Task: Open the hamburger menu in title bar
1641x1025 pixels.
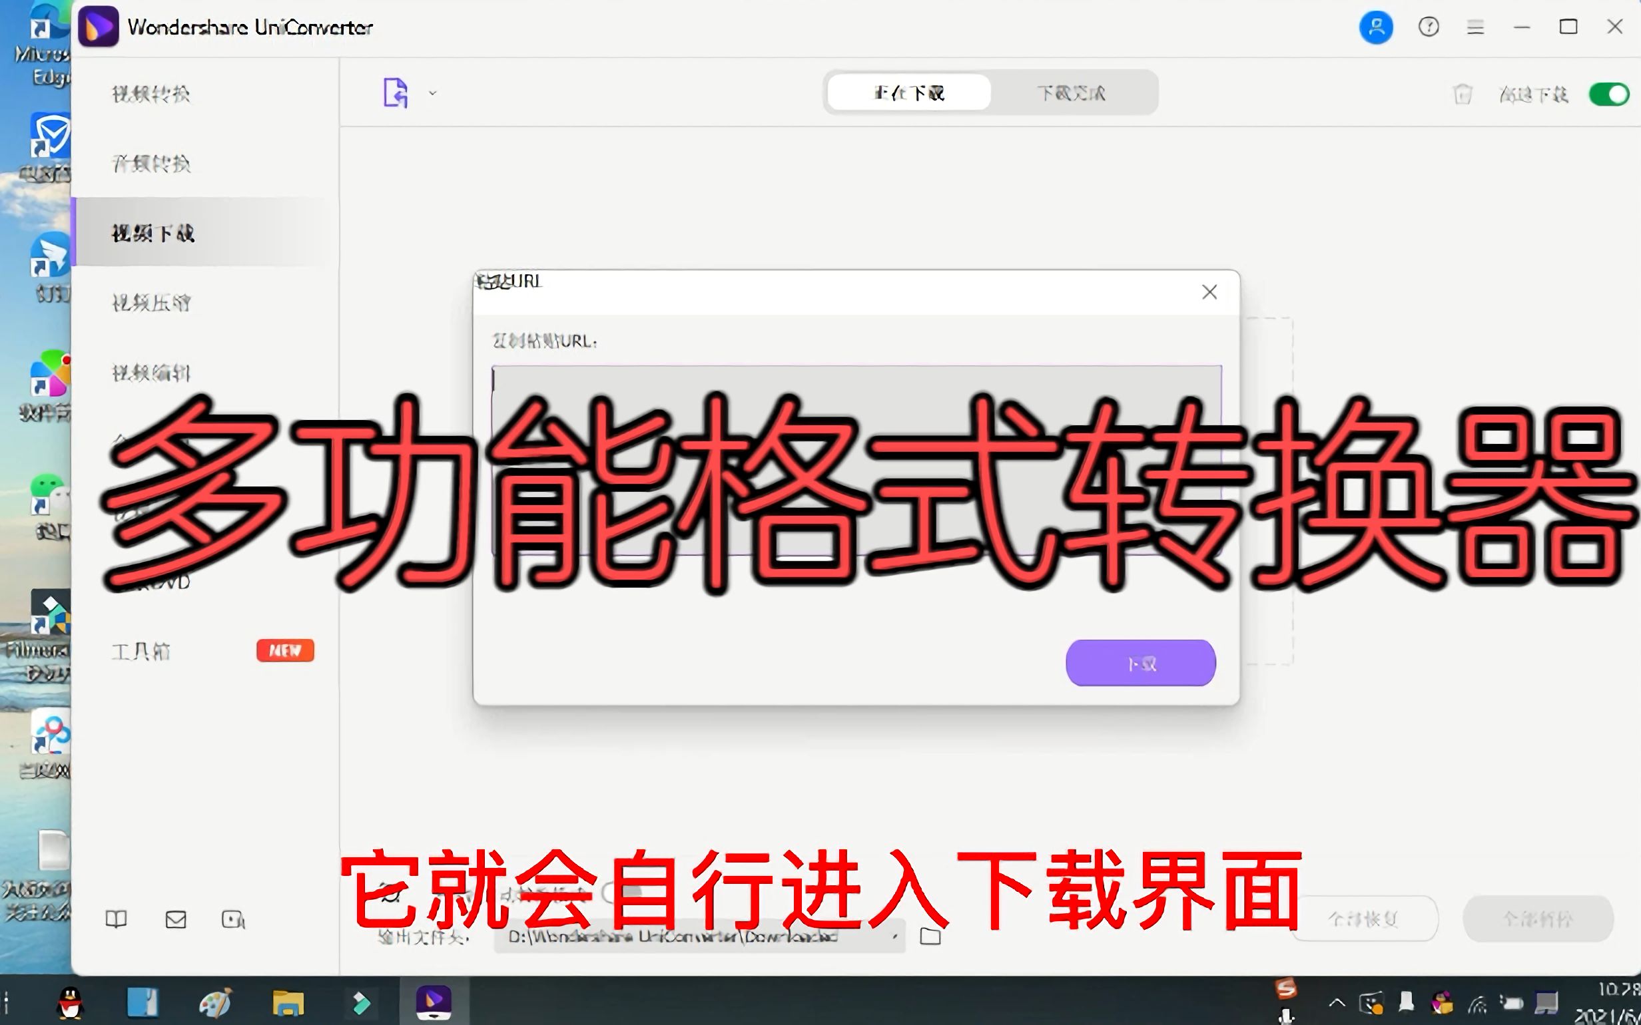Action: click(1476, 27)
